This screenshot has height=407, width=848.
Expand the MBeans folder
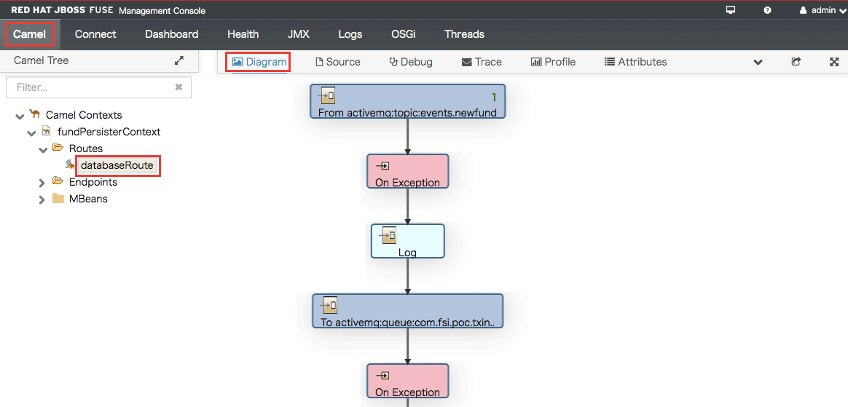click(x=42, y=200)
